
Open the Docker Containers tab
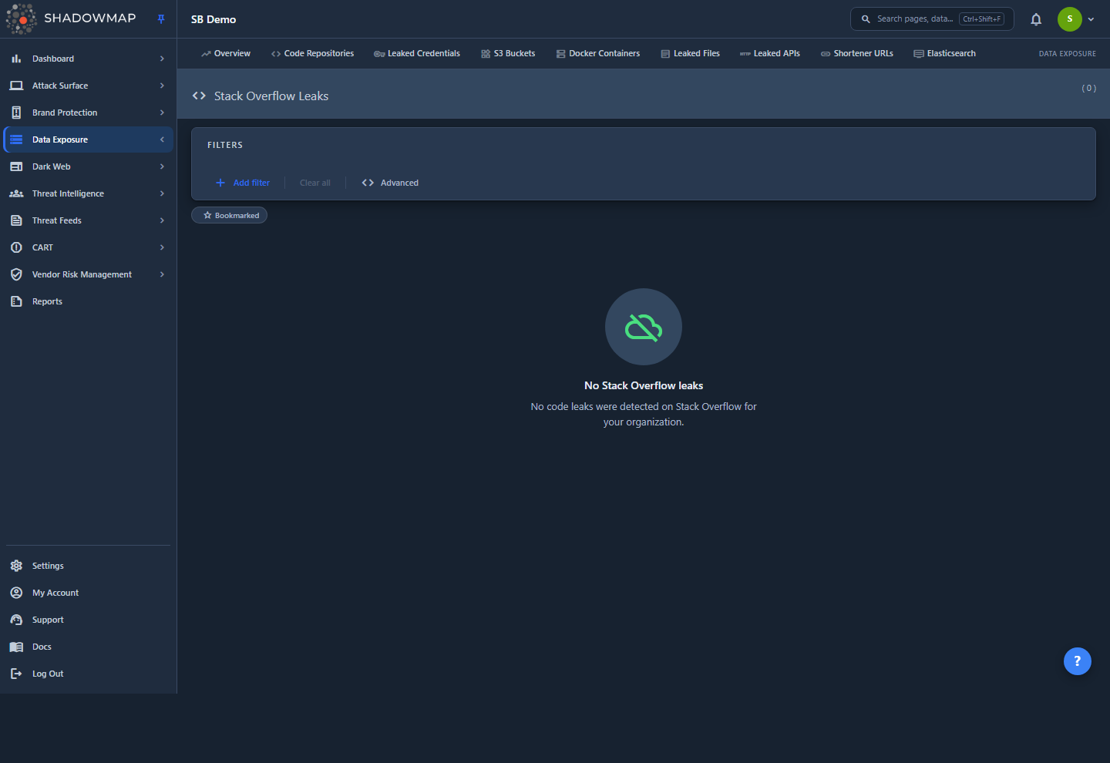click(598, 53)
